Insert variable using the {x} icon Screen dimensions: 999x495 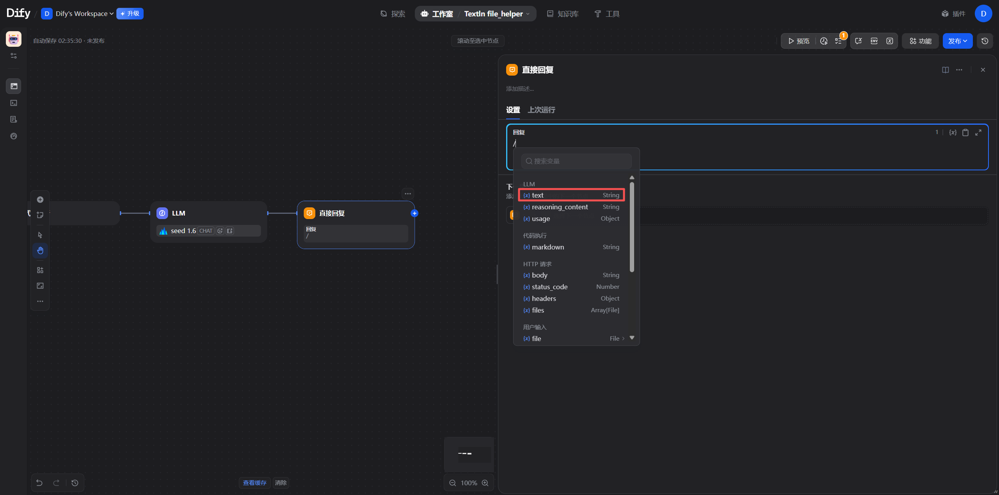(x=953, y=133)
